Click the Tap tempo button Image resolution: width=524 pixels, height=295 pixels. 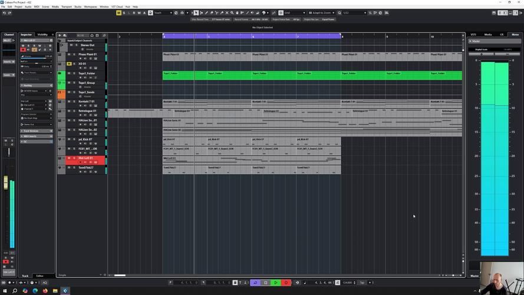click(362, 283)
